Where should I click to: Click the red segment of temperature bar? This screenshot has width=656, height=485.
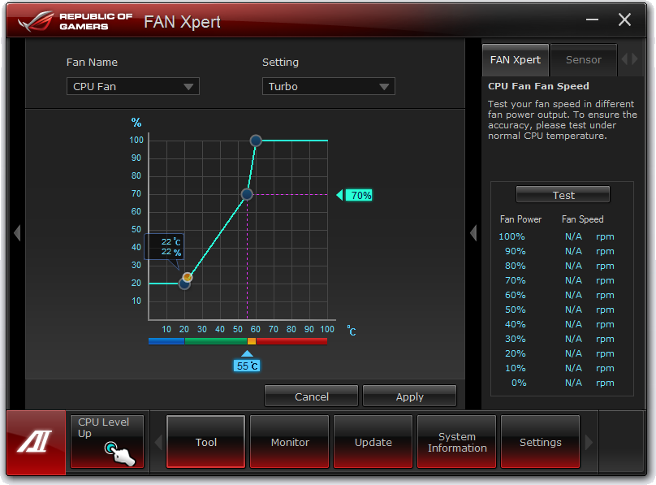(x=291, y=341)
